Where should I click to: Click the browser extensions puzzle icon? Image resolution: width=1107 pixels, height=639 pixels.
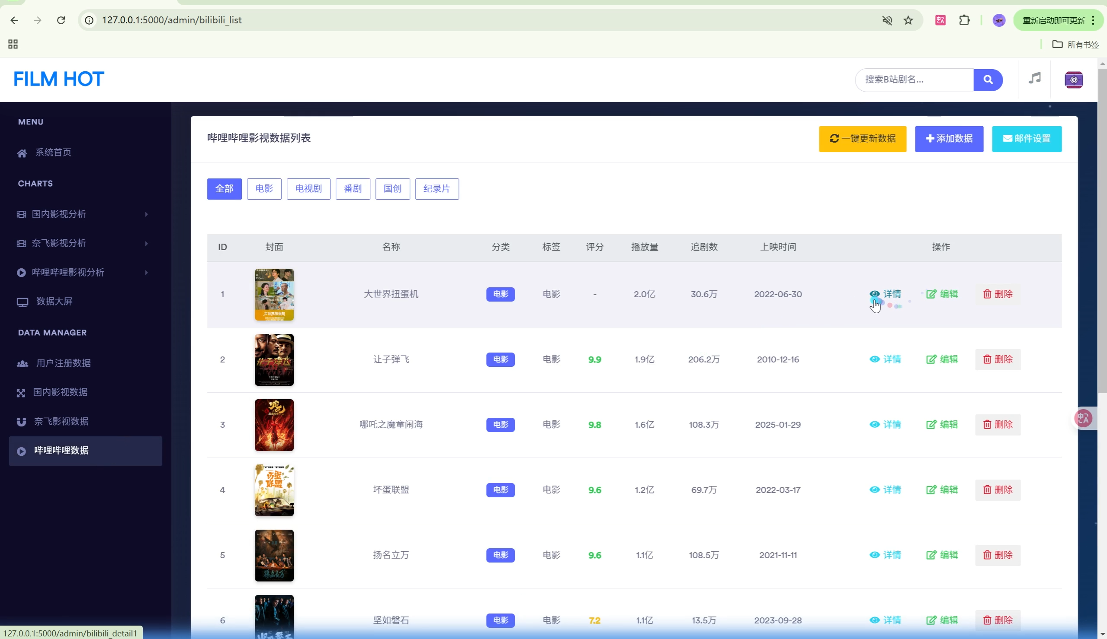(x=964, y=20)
